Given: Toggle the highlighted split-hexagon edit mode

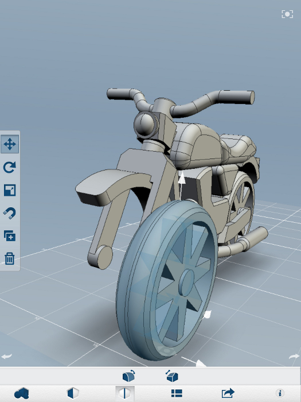Looking at the screenshot, I should pyautogui.click(x=124, y=393).
